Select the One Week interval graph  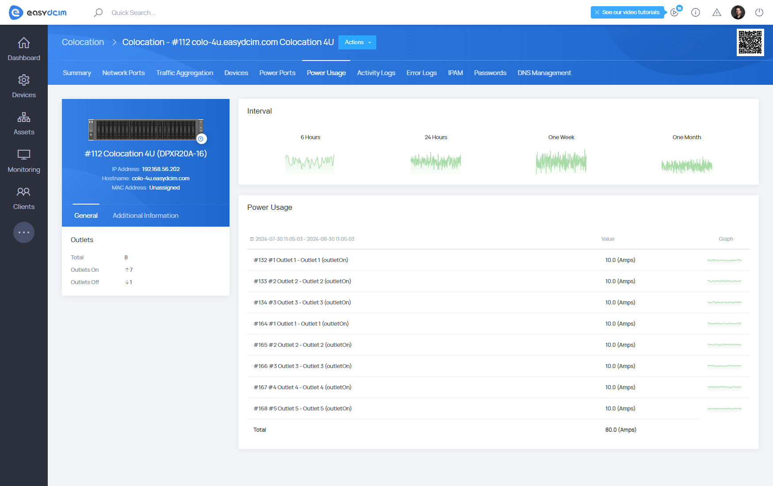(561, 162)
